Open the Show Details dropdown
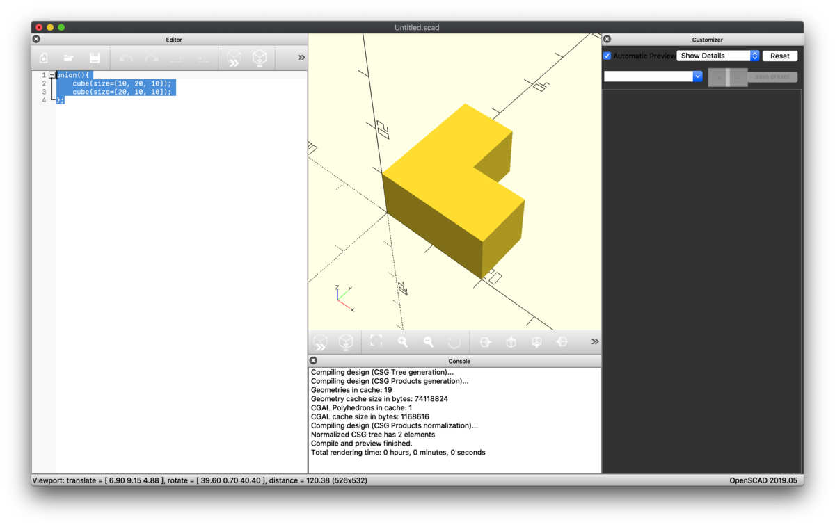This screenshot has height=527, width=835. [x=717, y=56]
